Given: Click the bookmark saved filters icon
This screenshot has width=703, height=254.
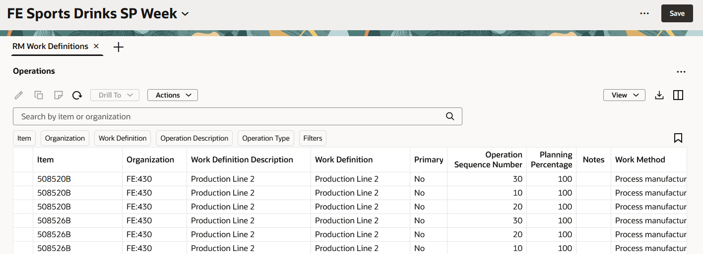Looking at the screenshot, I should click(678, 138).
